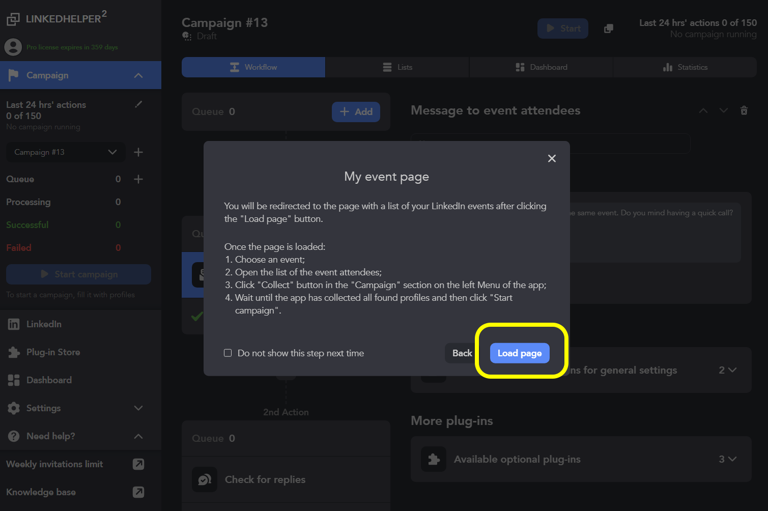Click the Check for replies icon
Image resolution: width=768 pixels, height=511 pixels.
205,479
